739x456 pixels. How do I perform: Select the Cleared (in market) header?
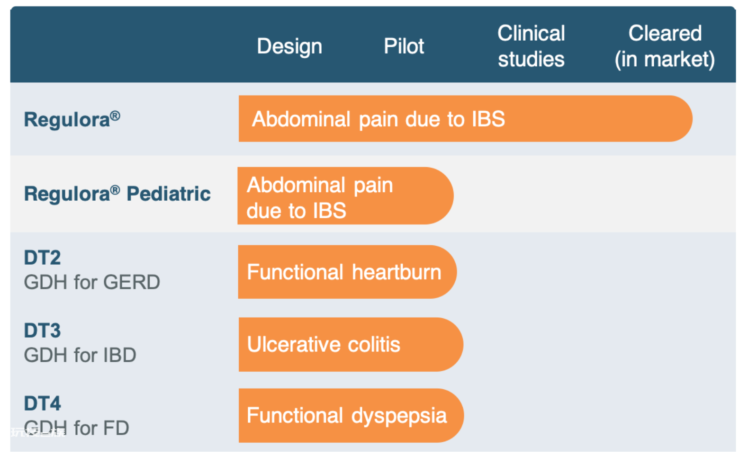pyautogui.click(x=665, y=46)
